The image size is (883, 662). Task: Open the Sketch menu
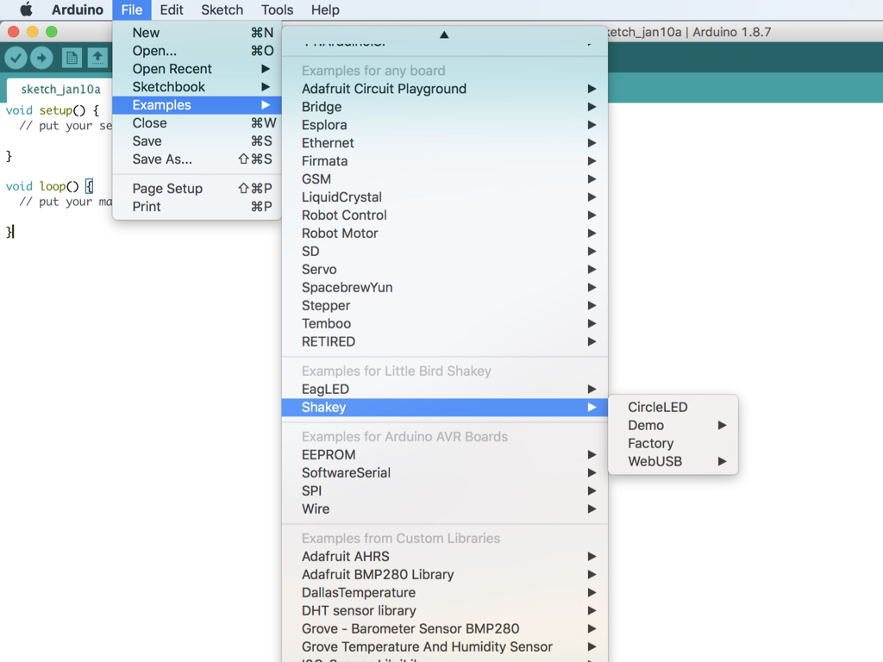coord(222,9)
